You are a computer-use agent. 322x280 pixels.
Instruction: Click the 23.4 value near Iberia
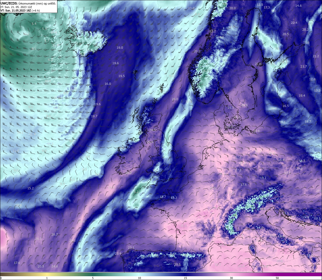[x=118, y=253]
